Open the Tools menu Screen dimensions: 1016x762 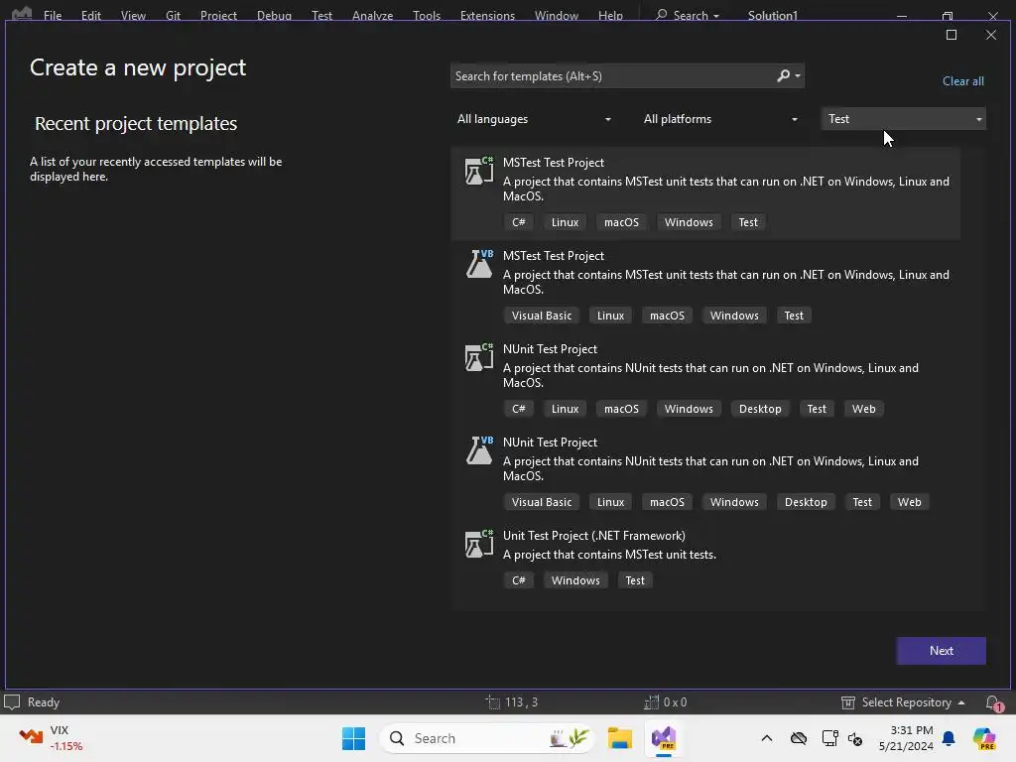click(x=427, y=16)
